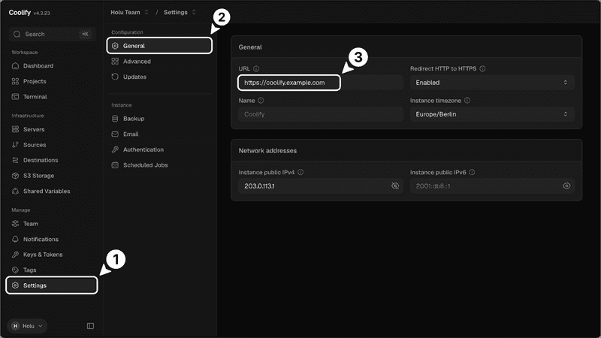Click the Backup database icon
The image size is (601, 338).
(x=115, y=119)
